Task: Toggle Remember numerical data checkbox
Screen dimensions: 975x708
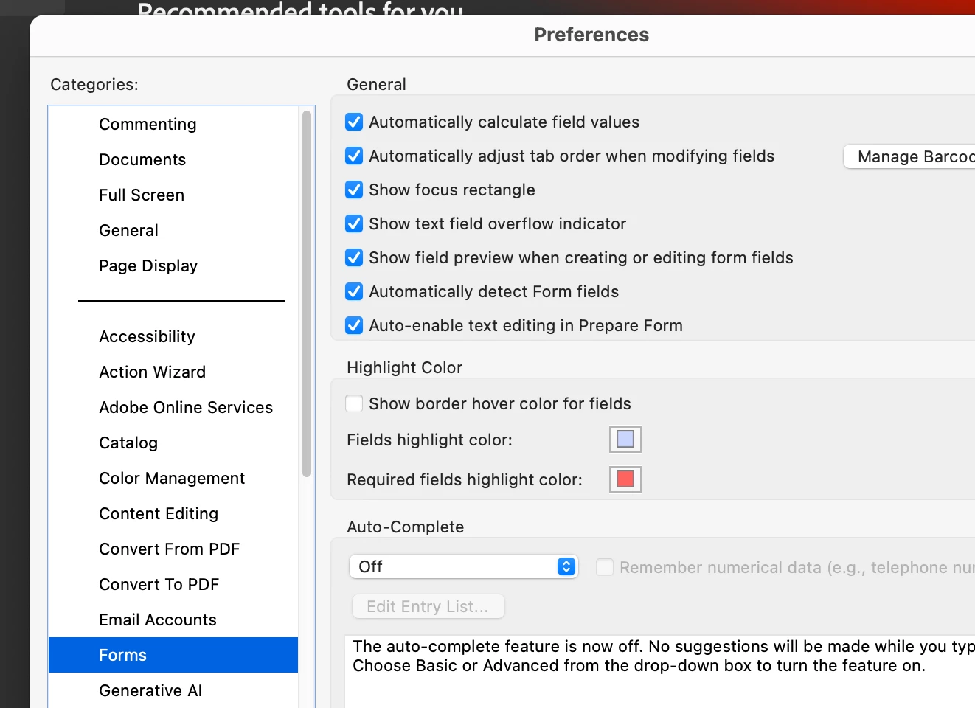Action: tap(605, 567)
